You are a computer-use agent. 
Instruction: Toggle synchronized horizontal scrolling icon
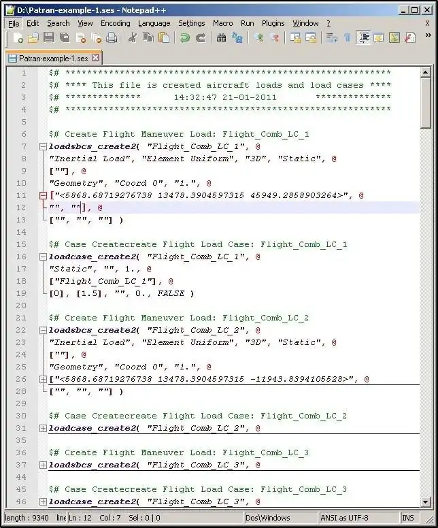(311, 37)
